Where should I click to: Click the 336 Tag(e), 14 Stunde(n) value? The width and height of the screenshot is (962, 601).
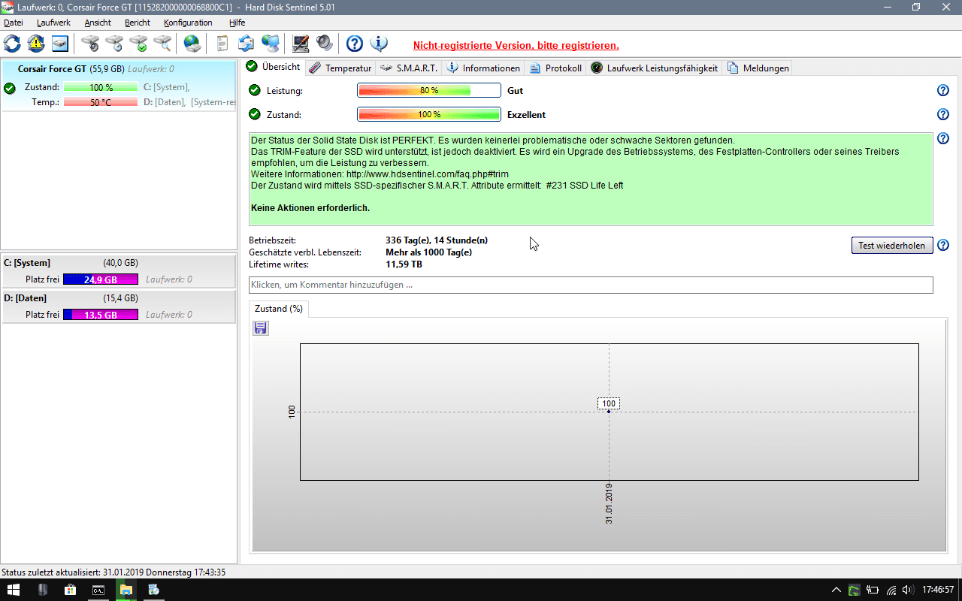click(437, 240)
